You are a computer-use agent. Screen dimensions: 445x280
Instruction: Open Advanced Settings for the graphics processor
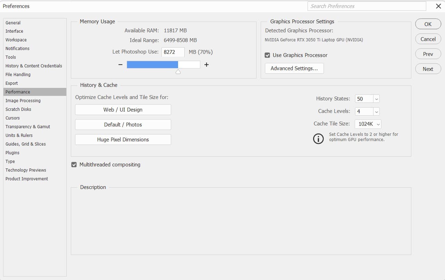[x=294, y=68]
